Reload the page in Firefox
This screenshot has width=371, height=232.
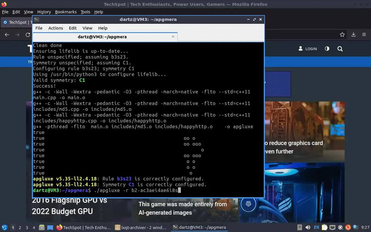pyautogui.click(x=28, y=35)
